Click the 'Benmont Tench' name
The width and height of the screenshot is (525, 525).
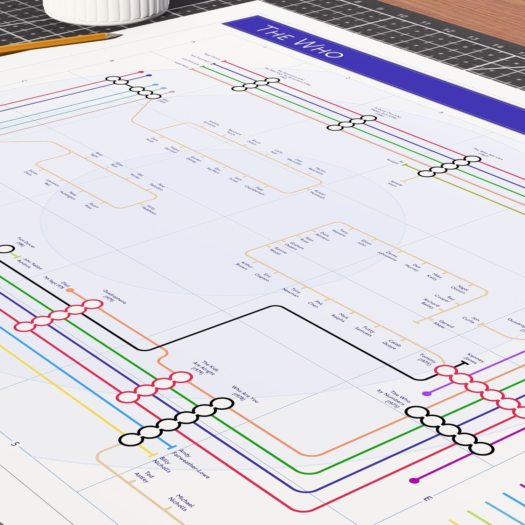coord(234,132)
